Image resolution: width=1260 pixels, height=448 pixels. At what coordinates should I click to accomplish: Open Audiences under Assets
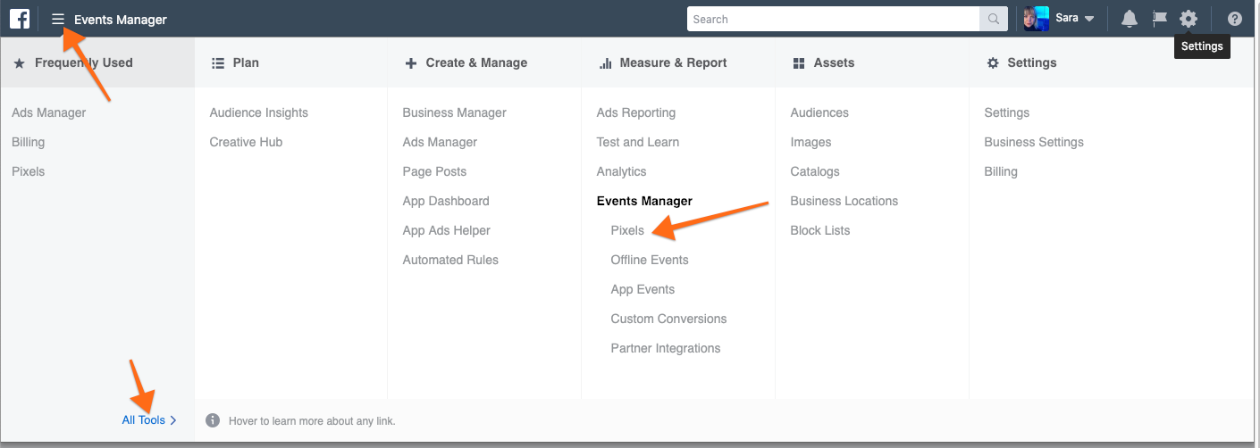point(819,112)
